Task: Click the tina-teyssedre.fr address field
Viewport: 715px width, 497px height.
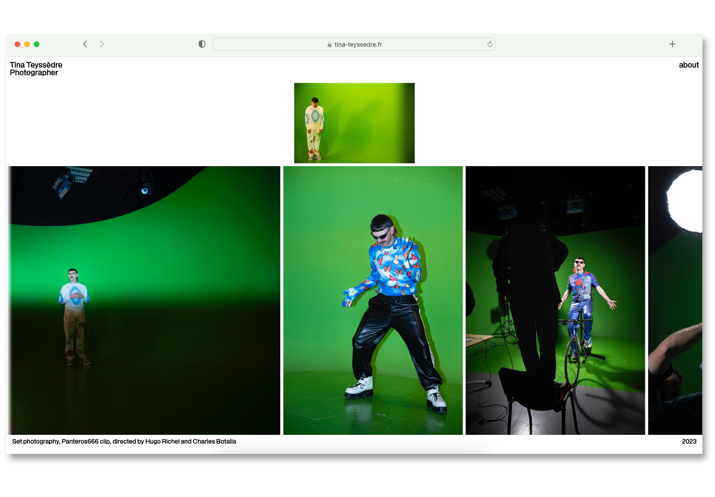Action: pyautogui.click(x=354, y=44)
